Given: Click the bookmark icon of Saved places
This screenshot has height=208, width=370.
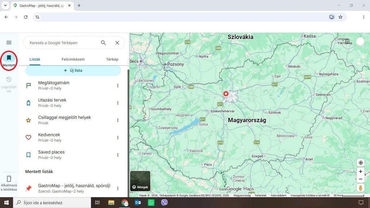Looking at the screenshot, I should (x=29, y=155).
